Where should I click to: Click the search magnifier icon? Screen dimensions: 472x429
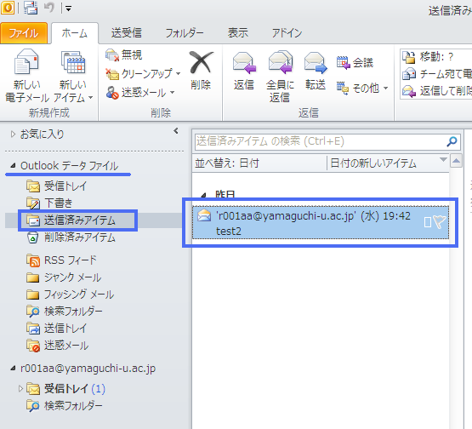click(452, 141)
